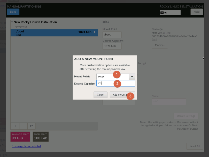Viewport: 209px width, 157px height.
Task: Collapse New Rocky Linux 8 Installation tree
Action: coord(12,22)
